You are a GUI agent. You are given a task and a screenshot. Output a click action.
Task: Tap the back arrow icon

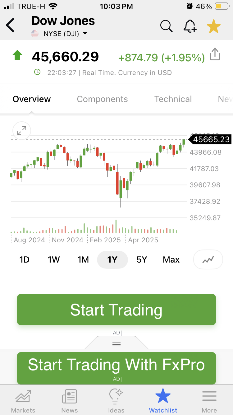pos(10,25)
